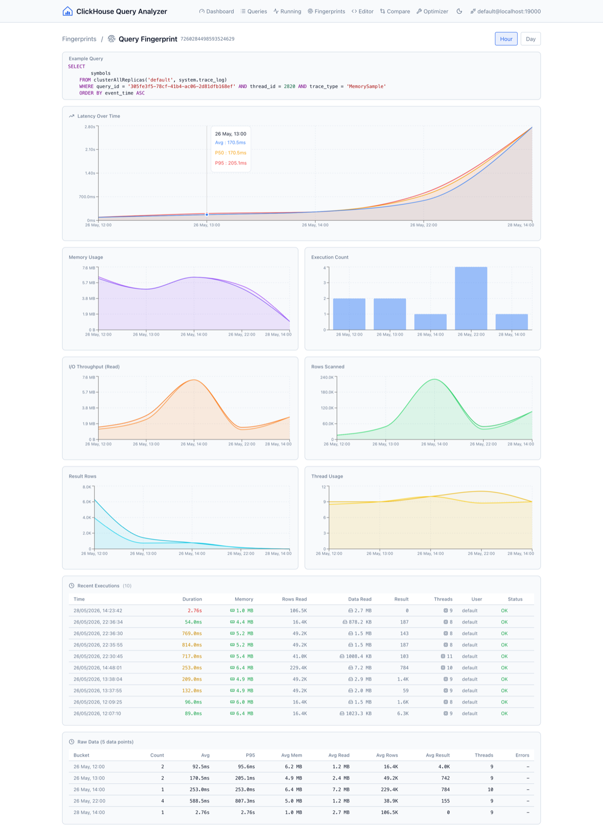Click the 26 May 22:00 Execution Count bar
This screenshot has height=834, width=603.
(471, 298)
